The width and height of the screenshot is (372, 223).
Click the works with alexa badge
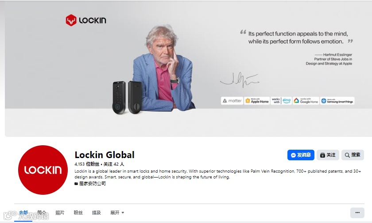point(281,101)
